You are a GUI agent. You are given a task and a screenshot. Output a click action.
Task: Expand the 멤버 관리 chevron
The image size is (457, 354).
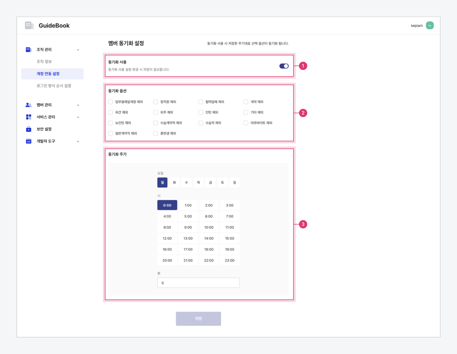click(78, 105)
